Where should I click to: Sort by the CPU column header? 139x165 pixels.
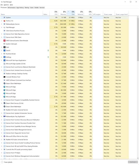(54, 13)
